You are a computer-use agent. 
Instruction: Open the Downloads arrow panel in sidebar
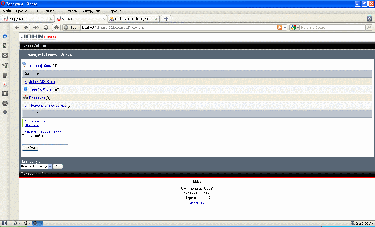(5, 94)
